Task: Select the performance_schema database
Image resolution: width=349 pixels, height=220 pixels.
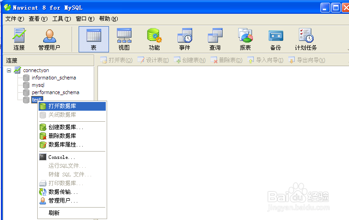Action: click(x=55, y=92)
